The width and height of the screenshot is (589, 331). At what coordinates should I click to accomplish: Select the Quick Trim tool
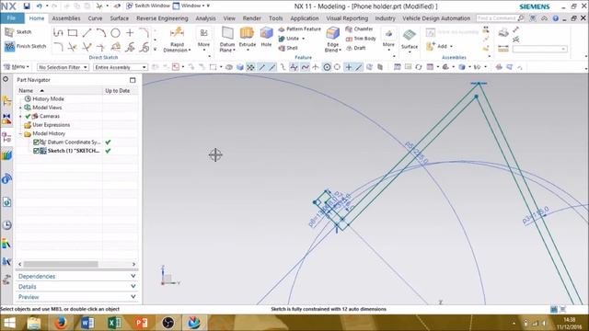coord(73,47)
